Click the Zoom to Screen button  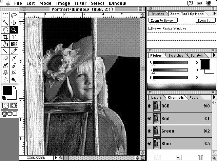tap(163, 20)
